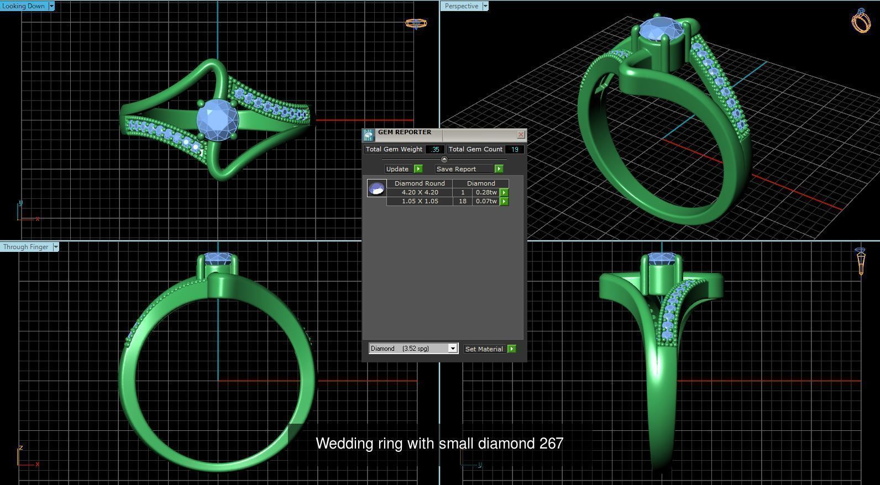Click the Save Report button
The image size is (880, 485).
(x=464, y=169)
